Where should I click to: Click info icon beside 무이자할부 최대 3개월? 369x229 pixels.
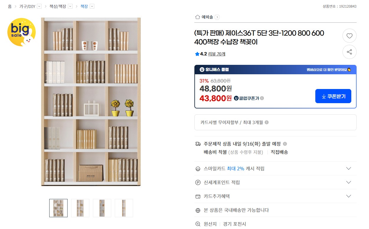click(x=267, y=122)
